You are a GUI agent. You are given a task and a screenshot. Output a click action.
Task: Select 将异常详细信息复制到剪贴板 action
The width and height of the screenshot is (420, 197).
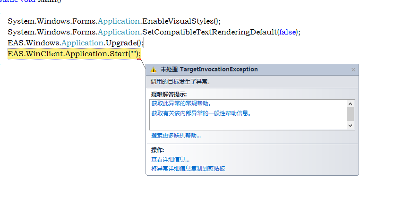click(188, 168)
